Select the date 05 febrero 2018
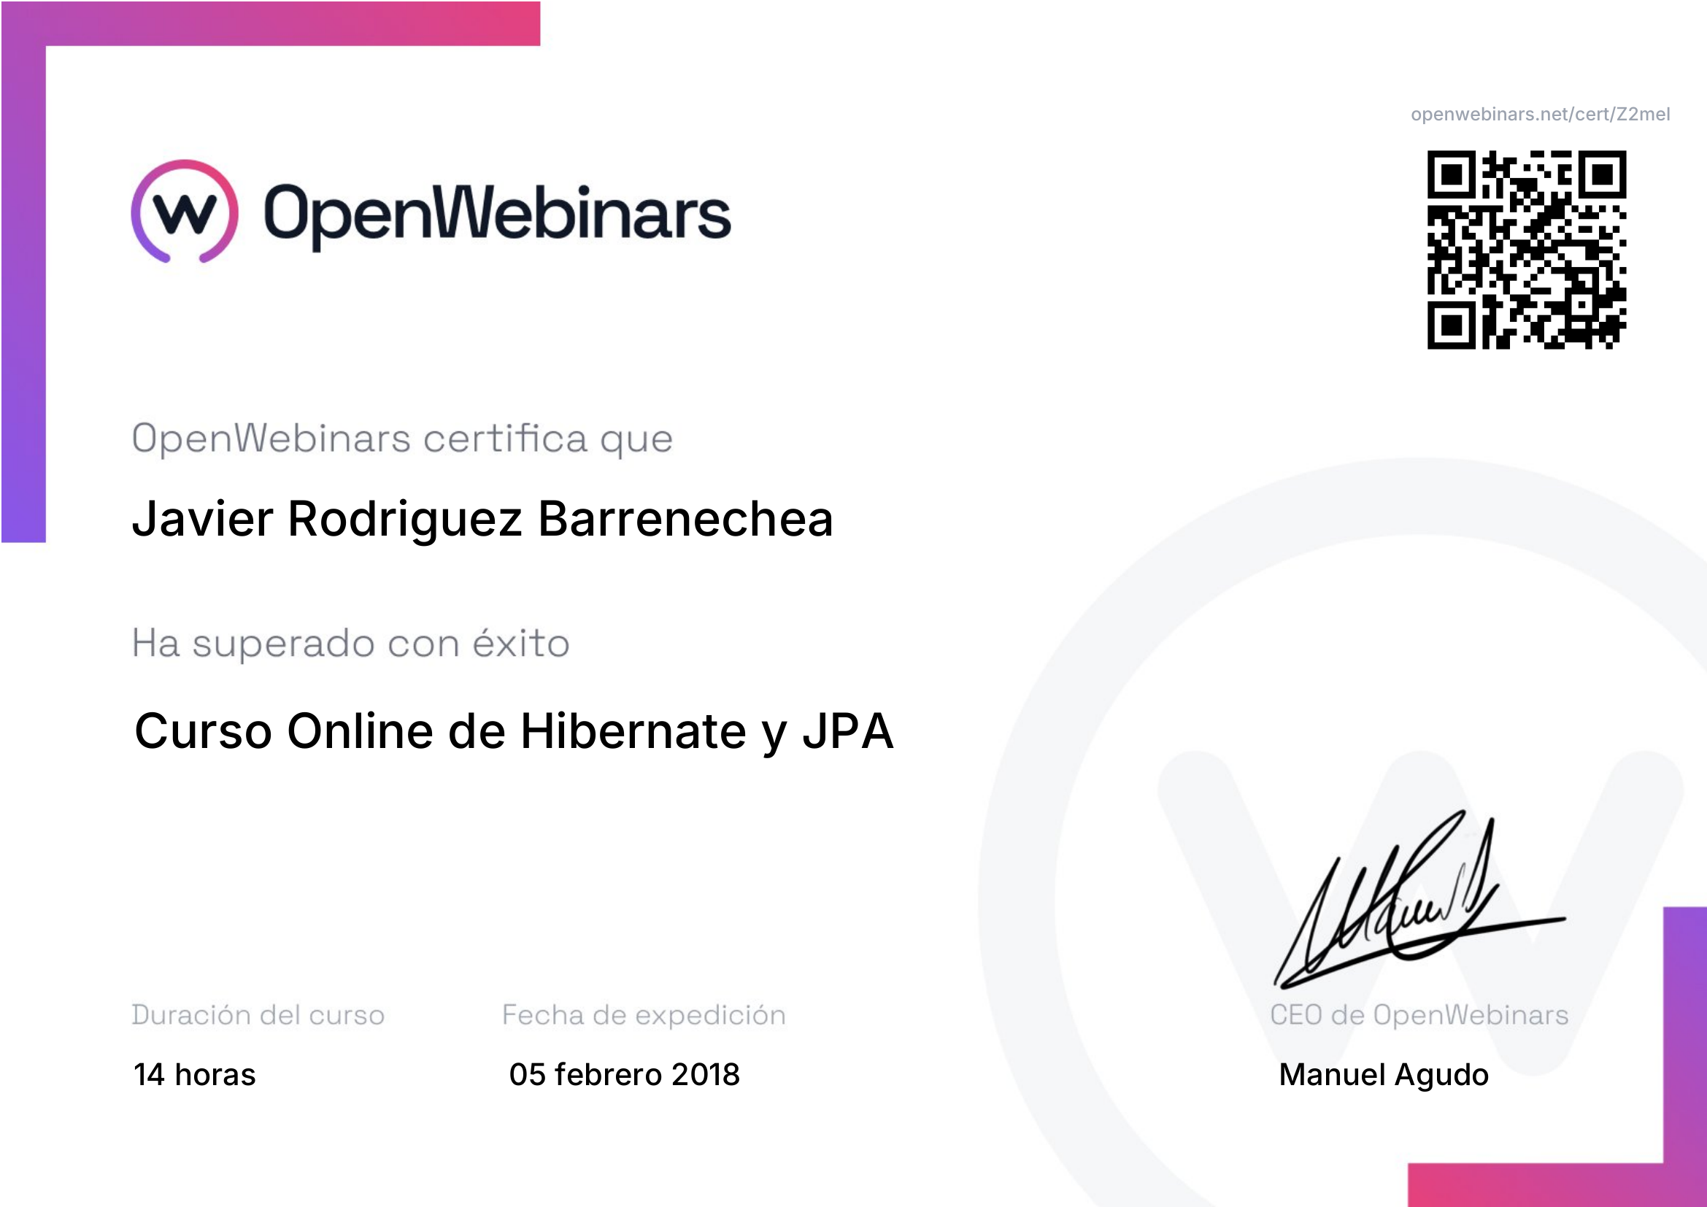 pyautogui.click(x=625, y=1075)
